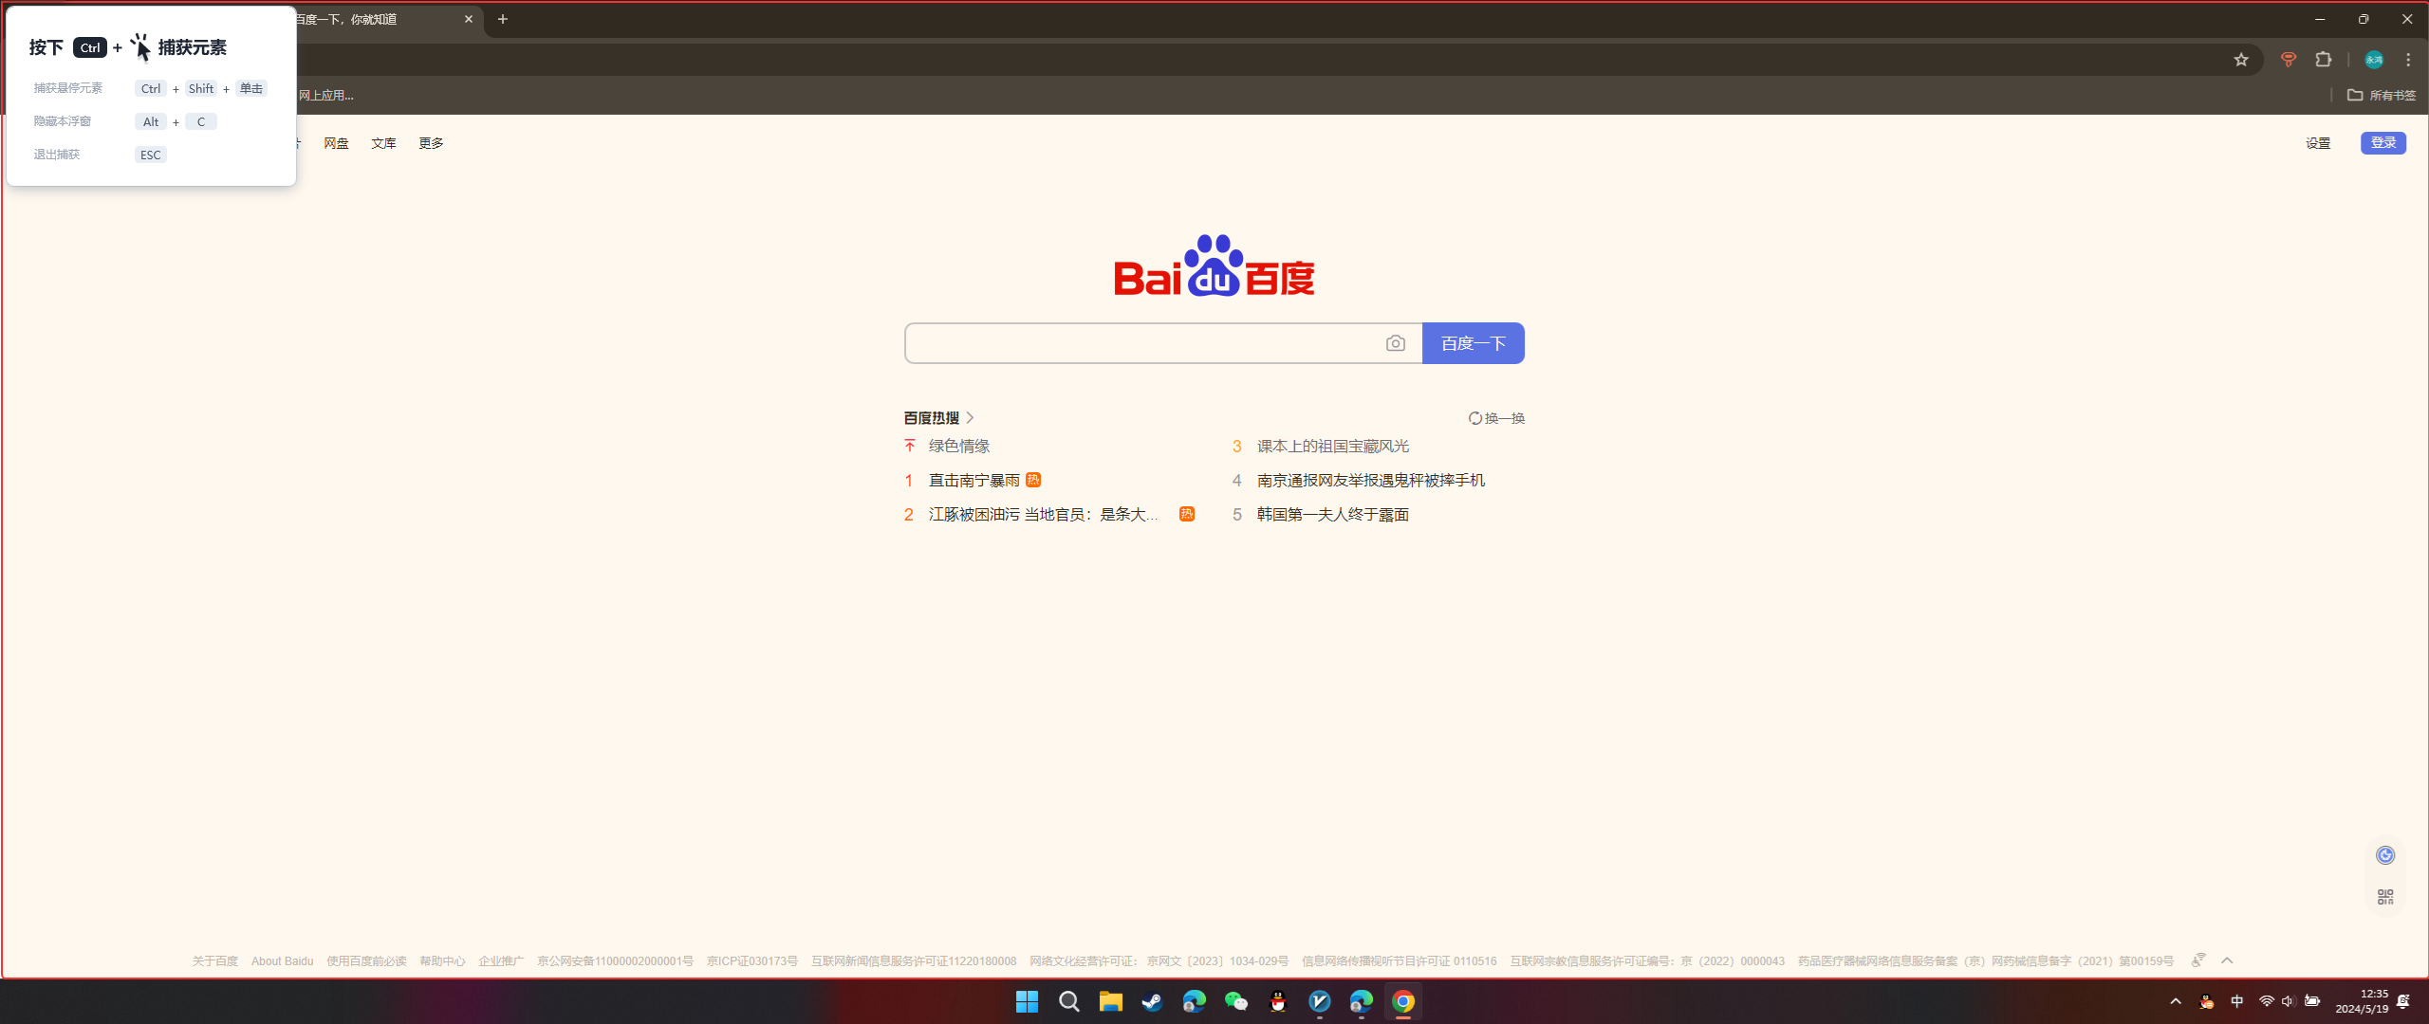Expand 百度热搜 chevron arrow
2429x1024 pixels.
[970, 418]
